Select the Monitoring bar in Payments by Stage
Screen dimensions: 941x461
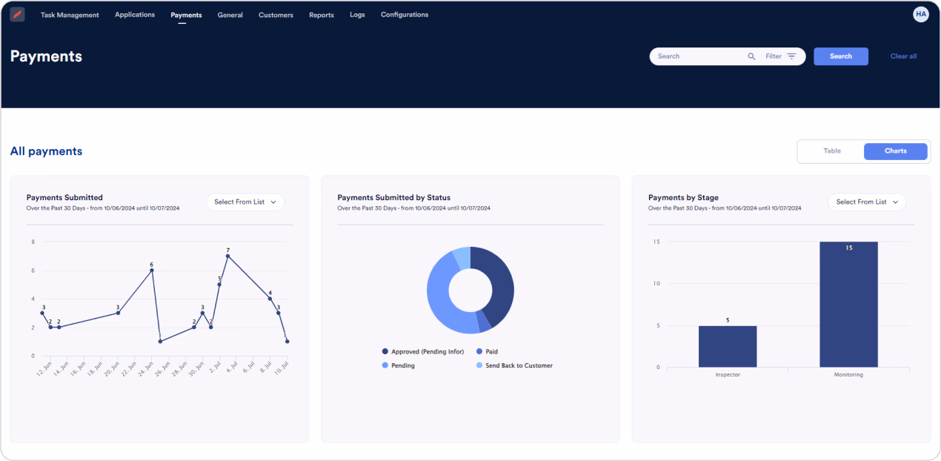pyautogui.click(x=848, y=304)
